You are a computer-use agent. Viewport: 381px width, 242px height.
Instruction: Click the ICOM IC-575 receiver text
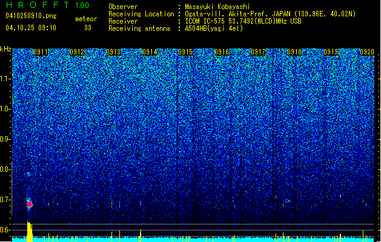(243, 21)
